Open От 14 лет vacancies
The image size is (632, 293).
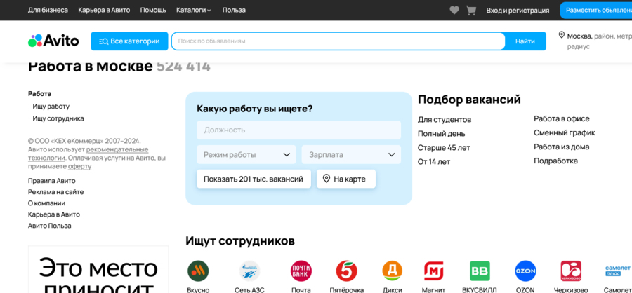point(434,162)
